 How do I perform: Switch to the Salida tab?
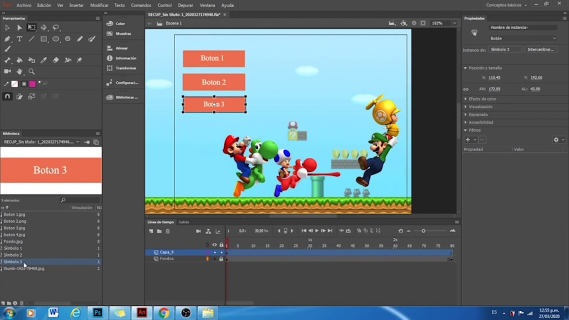[184, 222]
